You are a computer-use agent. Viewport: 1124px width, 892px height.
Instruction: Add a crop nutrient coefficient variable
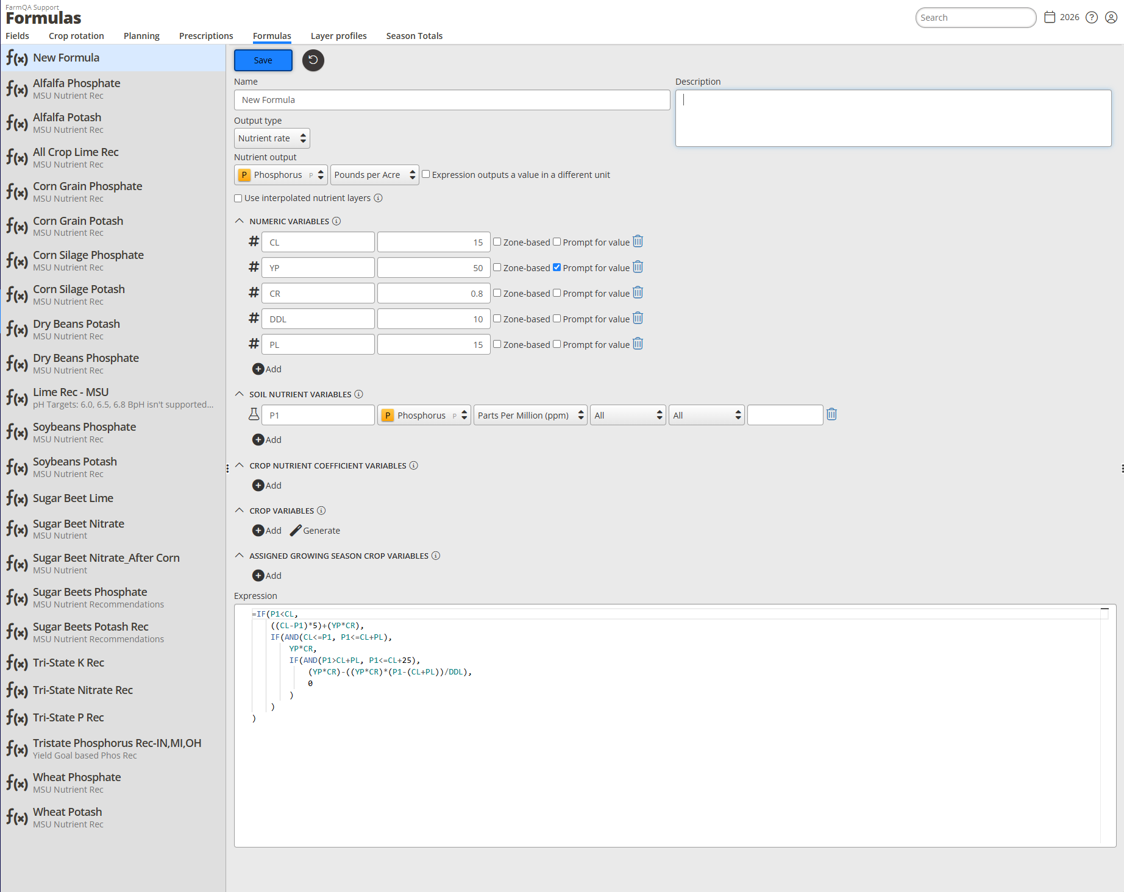[267, 486]
